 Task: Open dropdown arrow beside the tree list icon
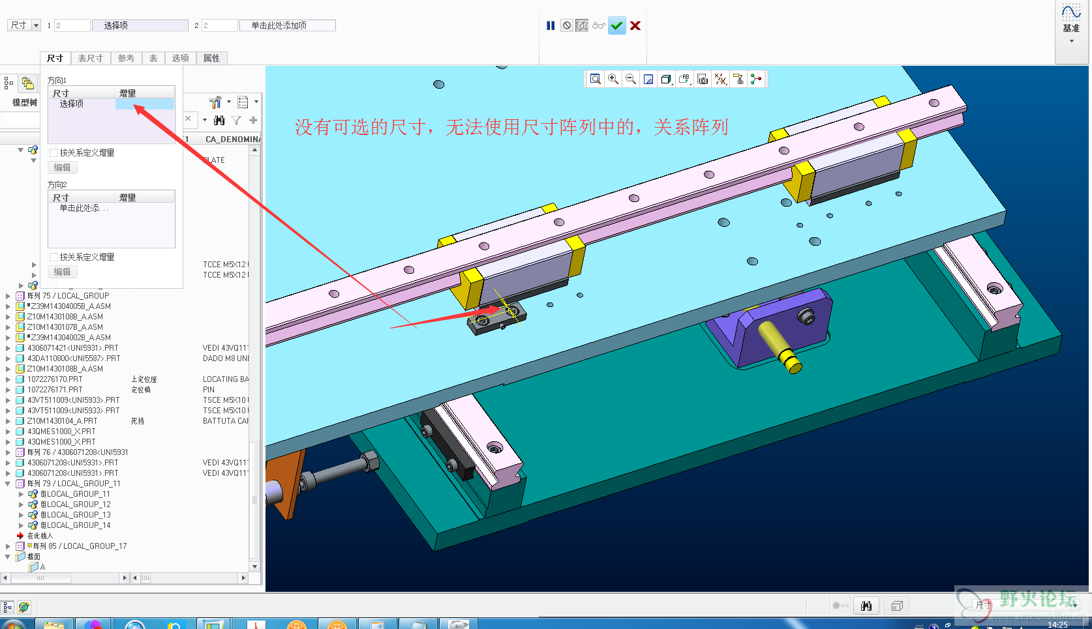tap(256, 102)
